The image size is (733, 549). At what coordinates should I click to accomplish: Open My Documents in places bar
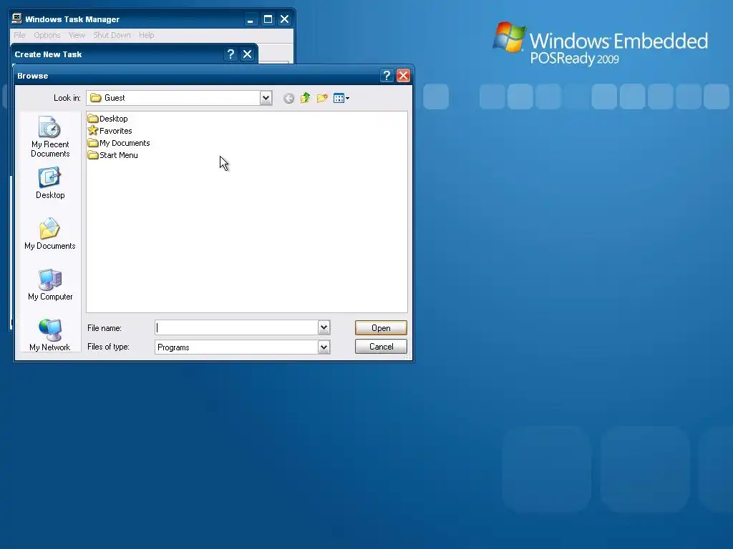pyautogui.click(x=50, y=234)
